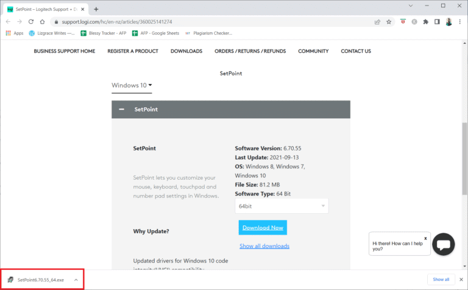The width and height of the screenshot is (468, 290).
Task: Click the Download Now button
Action: tap(263, 227)
